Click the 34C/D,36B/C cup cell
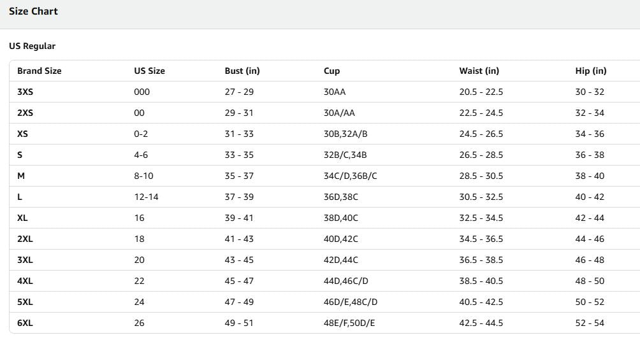Viewport: 640px width, 354px height. (x=350, y=176)
